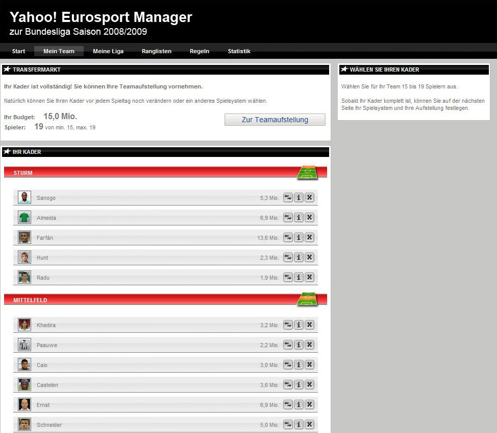Open info for Castelen

point(299,385)
